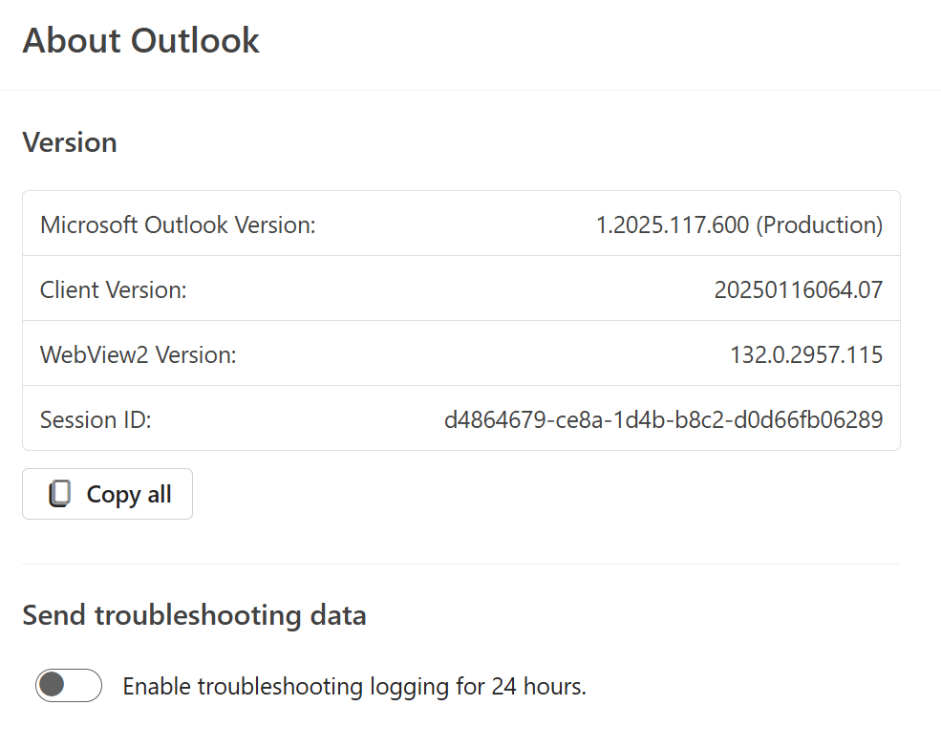Click the client version value 20250116064.07
The image size is (941, 748).
coord(798,290)
